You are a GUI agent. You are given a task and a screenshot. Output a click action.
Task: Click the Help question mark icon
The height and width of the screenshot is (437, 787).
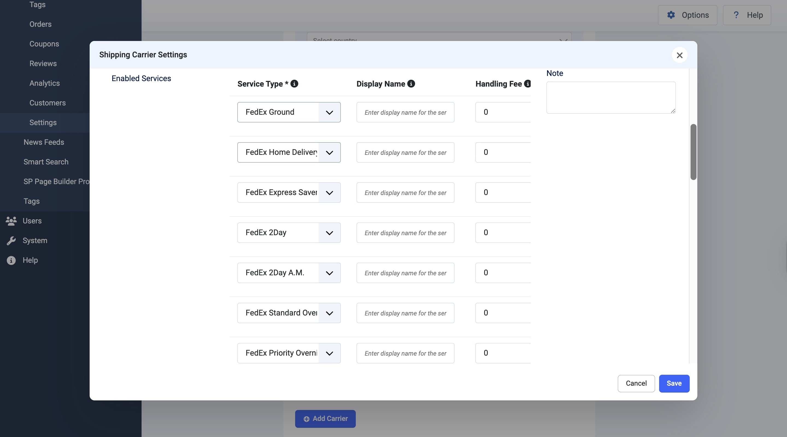point(736,15)
